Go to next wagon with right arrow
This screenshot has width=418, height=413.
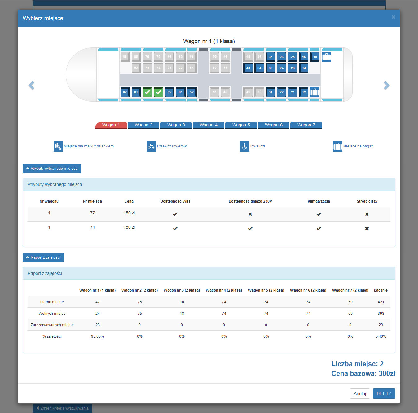[386, 86]
